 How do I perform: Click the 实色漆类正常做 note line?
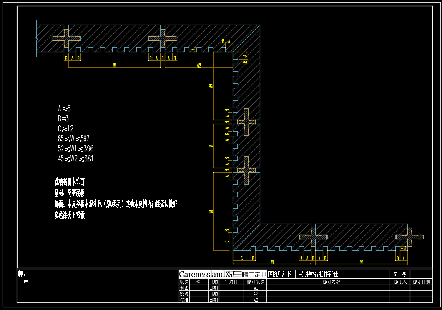(70, 215)
